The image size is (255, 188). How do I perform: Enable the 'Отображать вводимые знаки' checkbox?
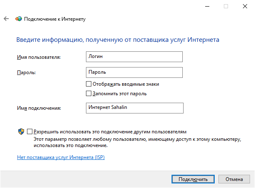[x=88, y=84]
